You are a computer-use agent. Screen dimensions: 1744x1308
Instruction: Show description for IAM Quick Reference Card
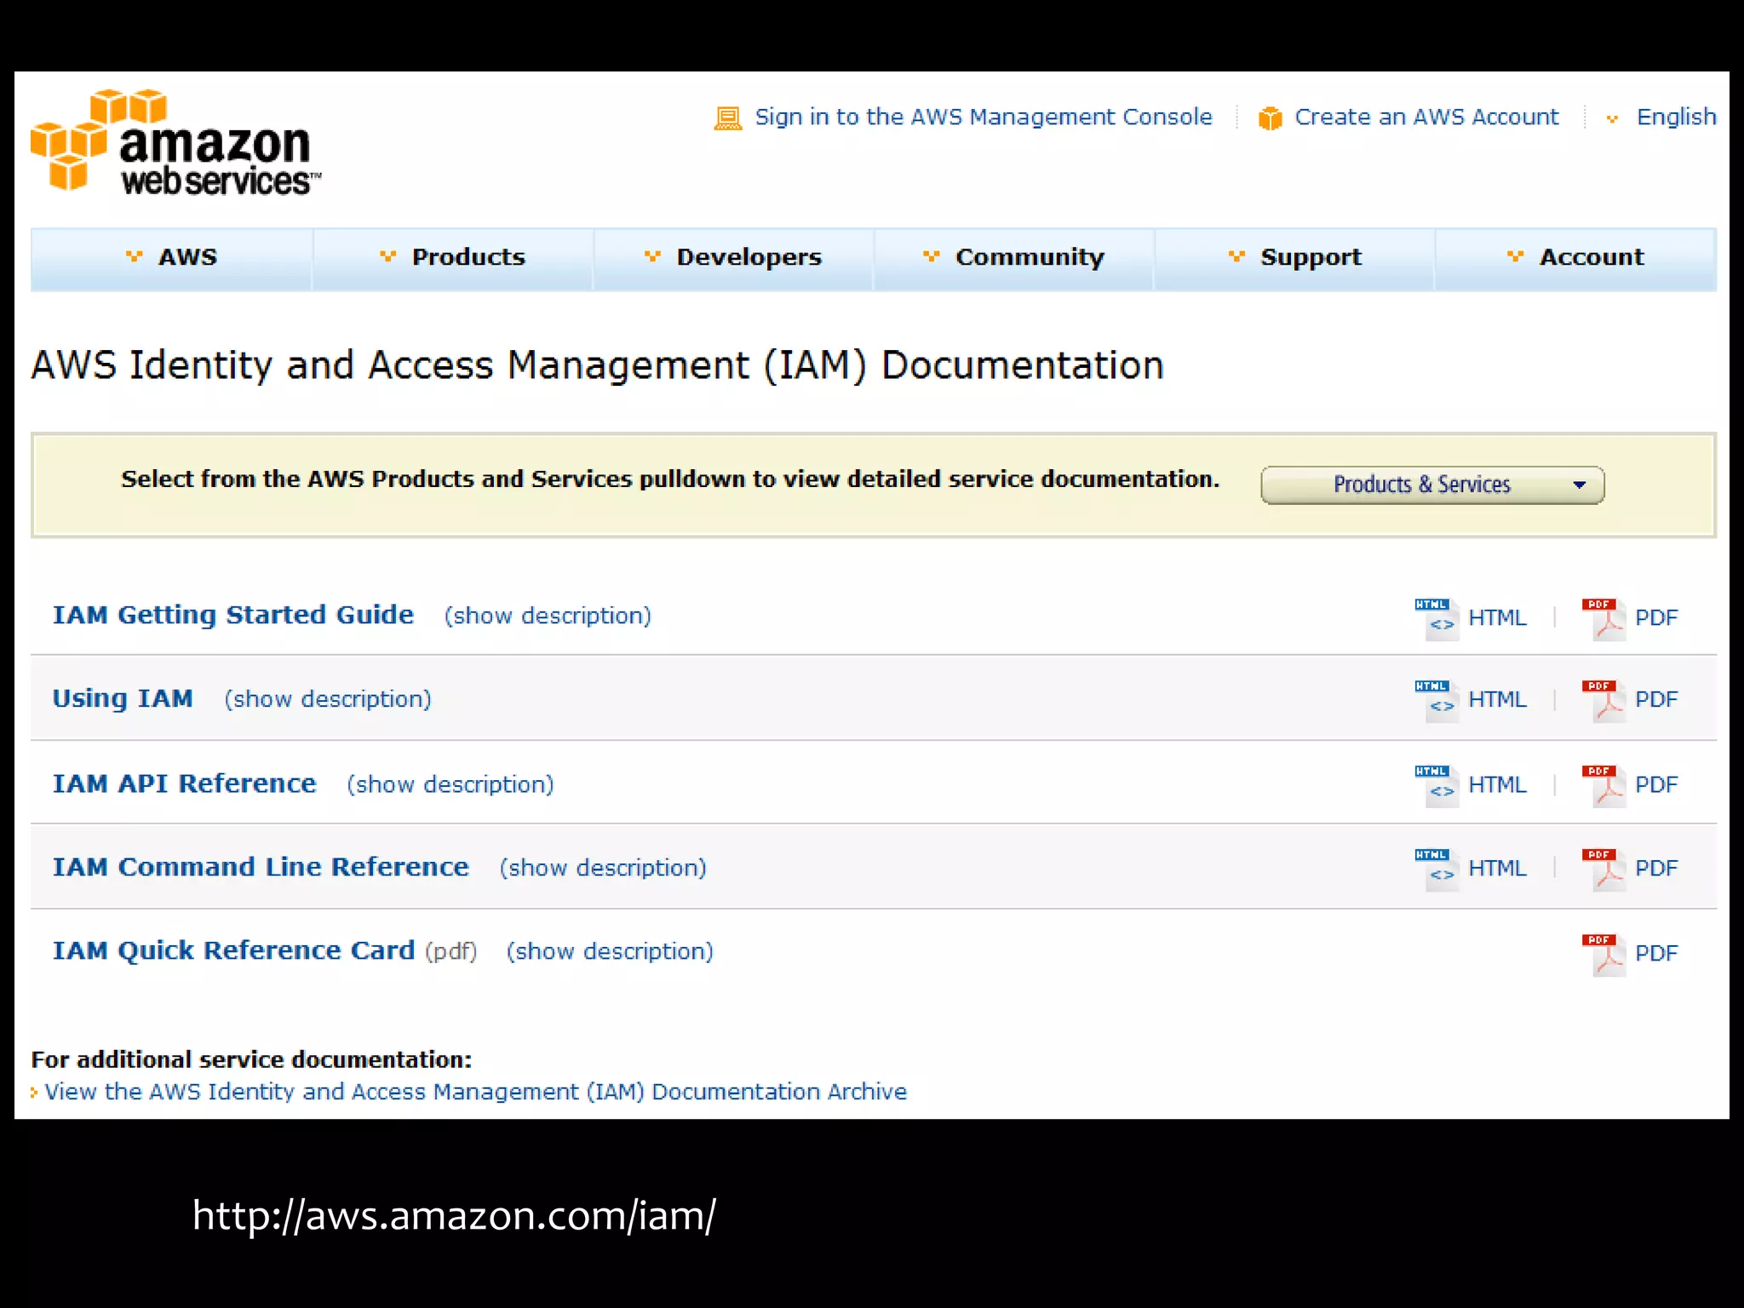click(610, 951)
